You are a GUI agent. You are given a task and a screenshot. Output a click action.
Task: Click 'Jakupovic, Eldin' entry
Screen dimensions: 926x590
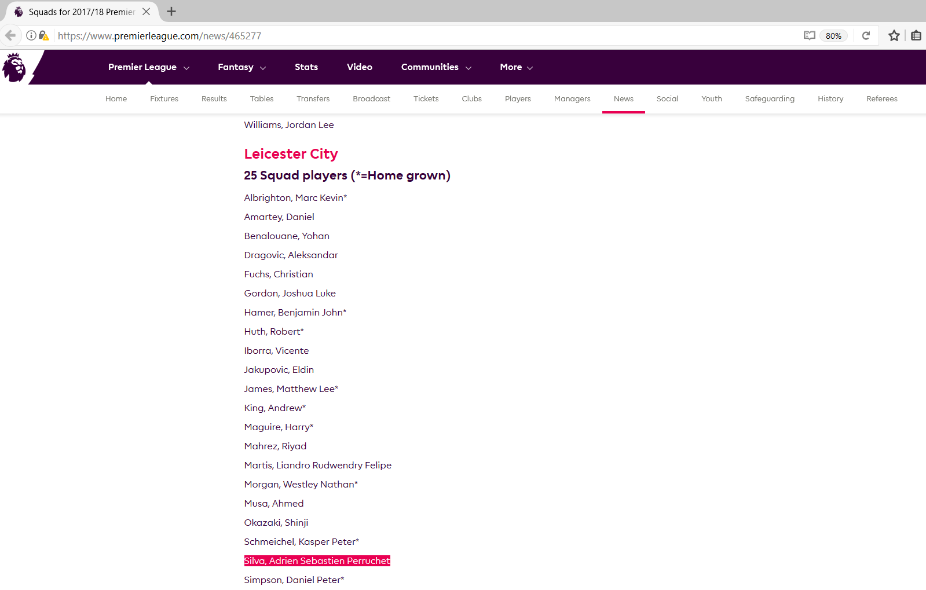pos(279,370)
